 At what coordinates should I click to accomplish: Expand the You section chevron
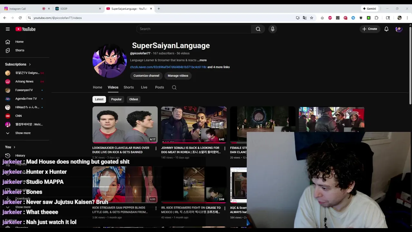pyautogui.click(x=14, y=147)
